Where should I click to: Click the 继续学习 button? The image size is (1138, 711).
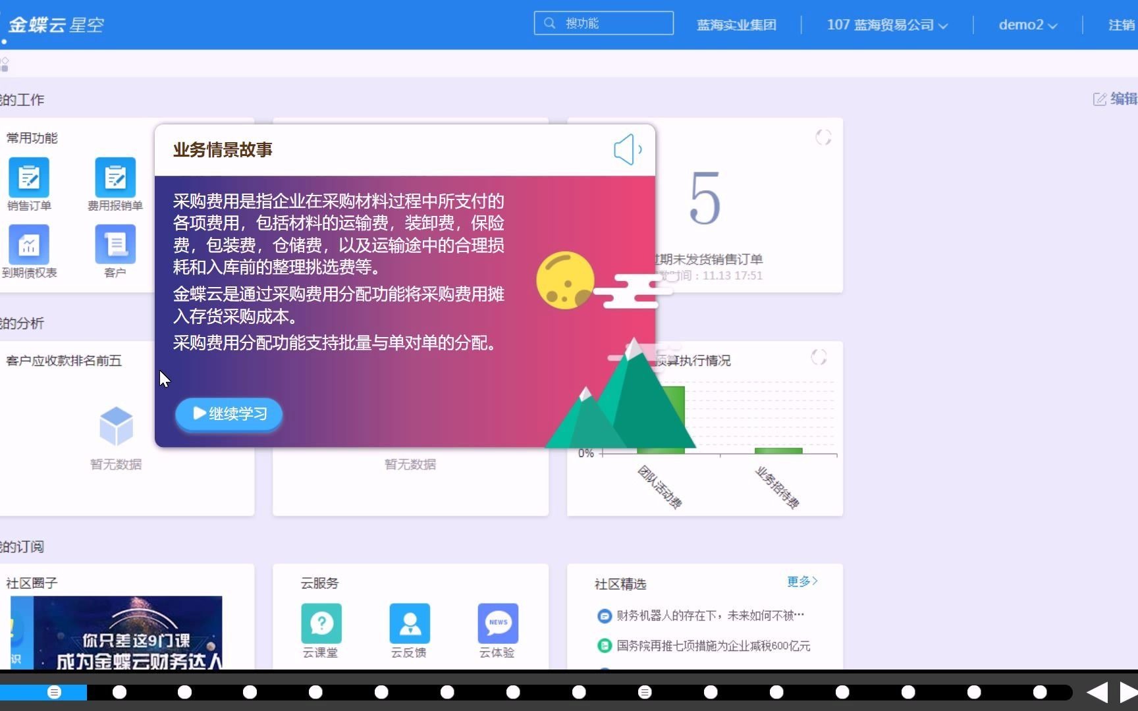[229, 413]
